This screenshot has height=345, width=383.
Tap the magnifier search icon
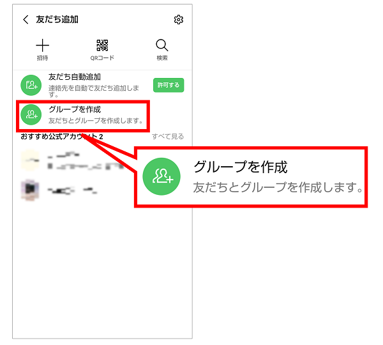162,45
